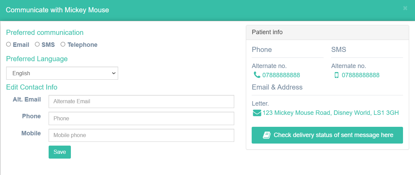
Task: Click the Email & Address section heading
Action: click(277, 87)
